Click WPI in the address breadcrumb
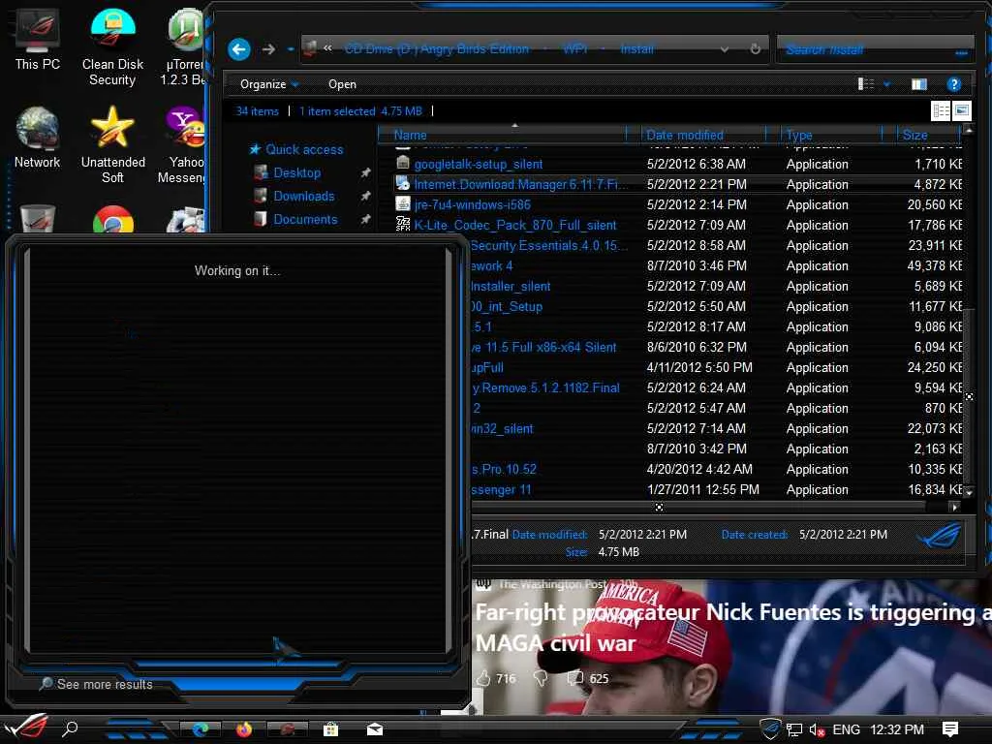 (575, 49)
